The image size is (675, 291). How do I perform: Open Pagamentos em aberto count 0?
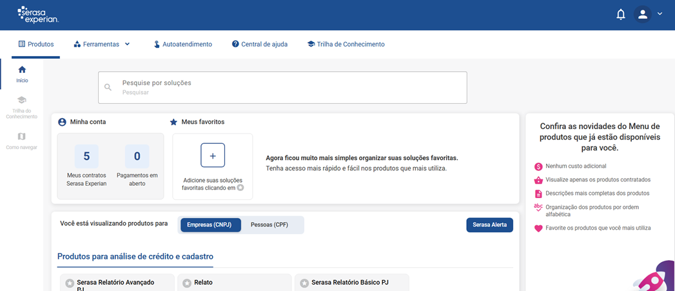pyautogui.click(x=137, y=166)
